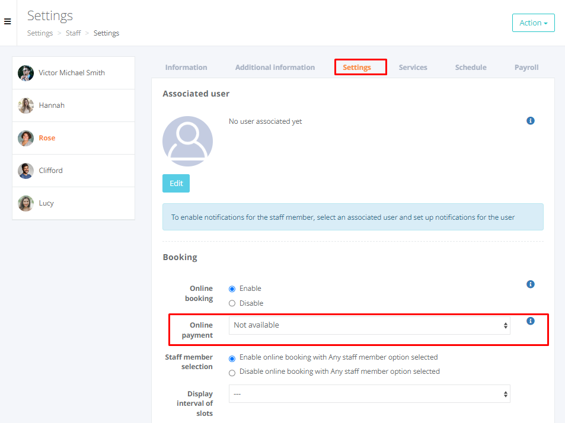Open the hamburger sidebar menu icon
Screen dimensions: 565x423
click(x=8, y=22)
